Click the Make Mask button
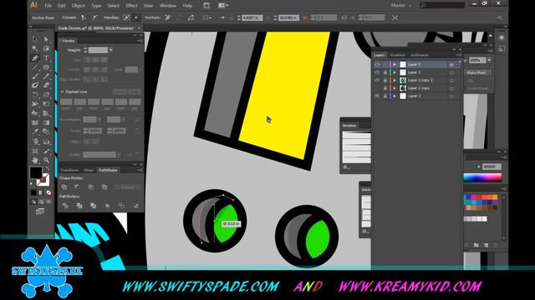 point(476,72)
